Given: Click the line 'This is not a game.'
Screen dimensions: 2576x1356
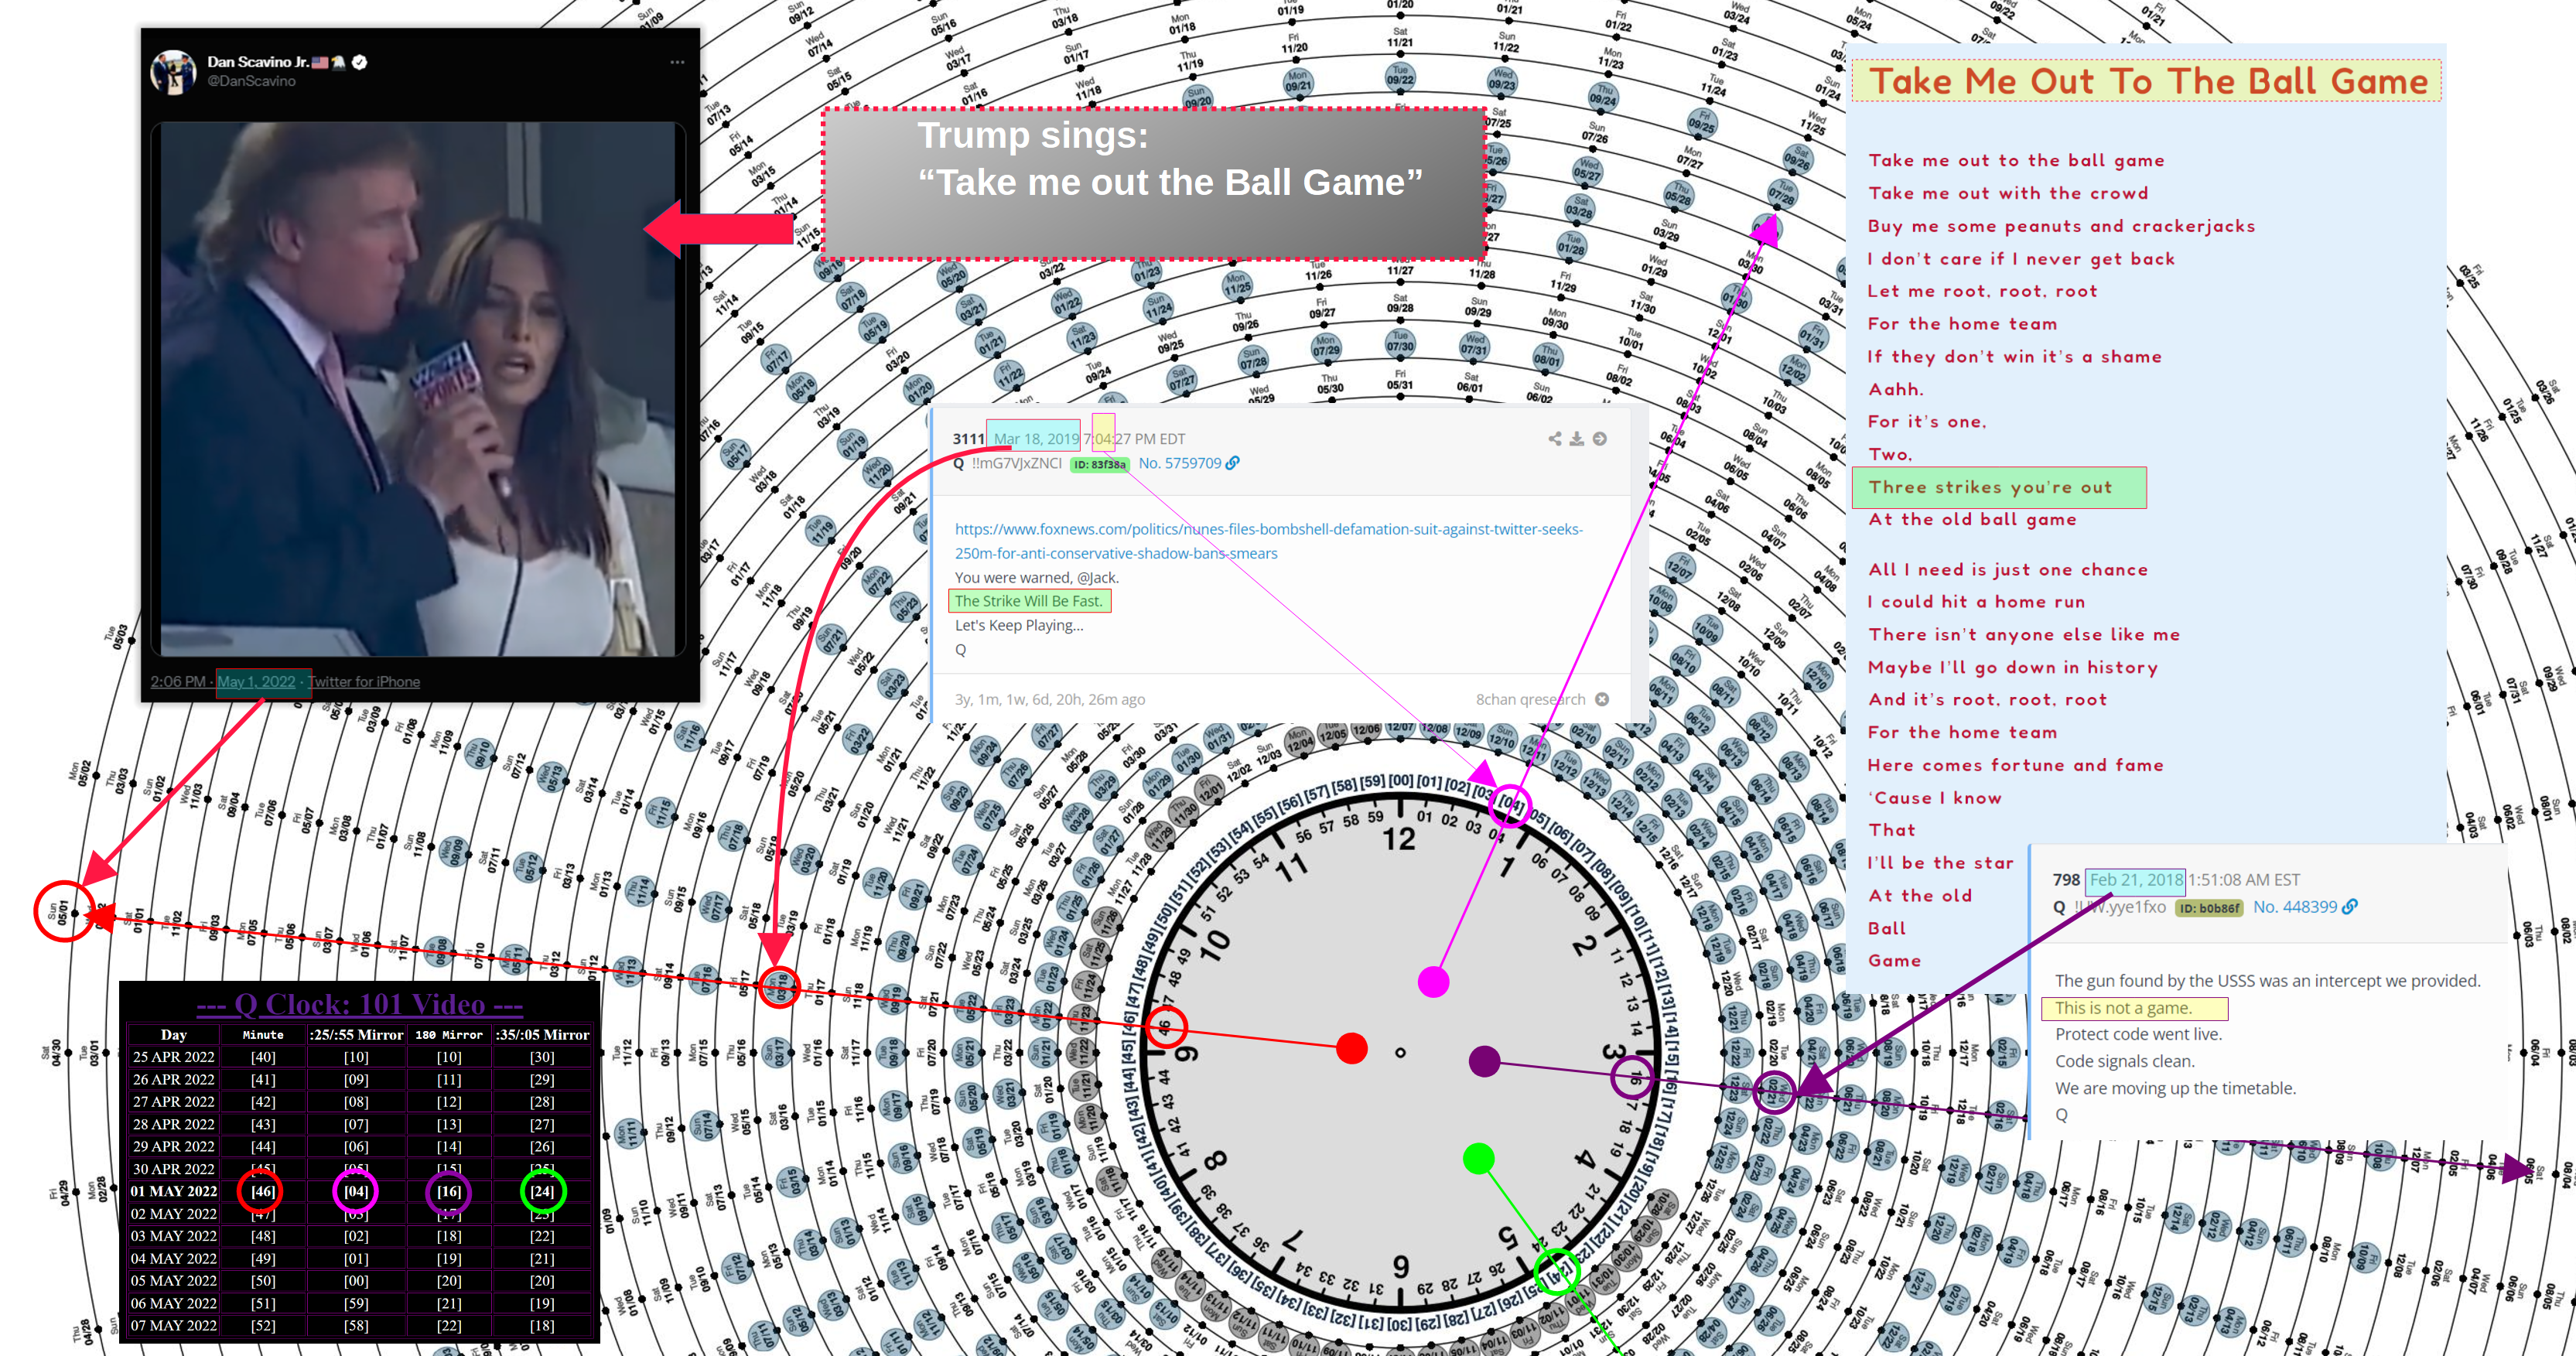Looking at the screenshot, I should coord(2123,1008).
